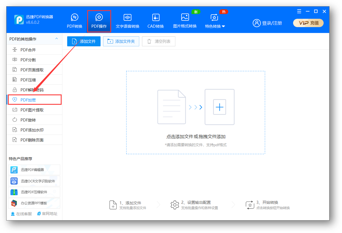342x233 pixels.
Task: Open the VIP充值 recharge page
Action: (308, 23)
